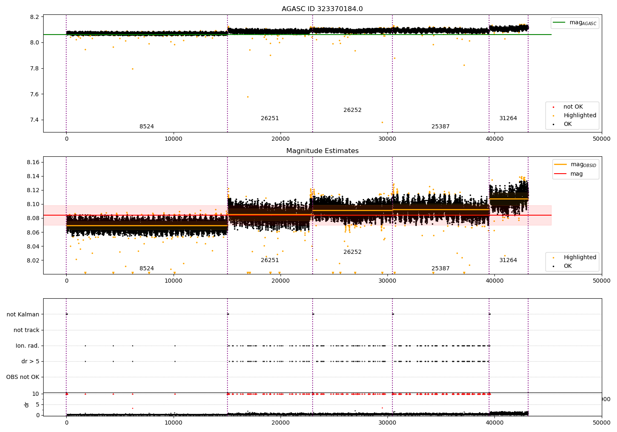This screenshot has width=617, height=432.
Task: Click OBSID label 26251 in Magnitude Estimates plot
Action: [270, 260]
